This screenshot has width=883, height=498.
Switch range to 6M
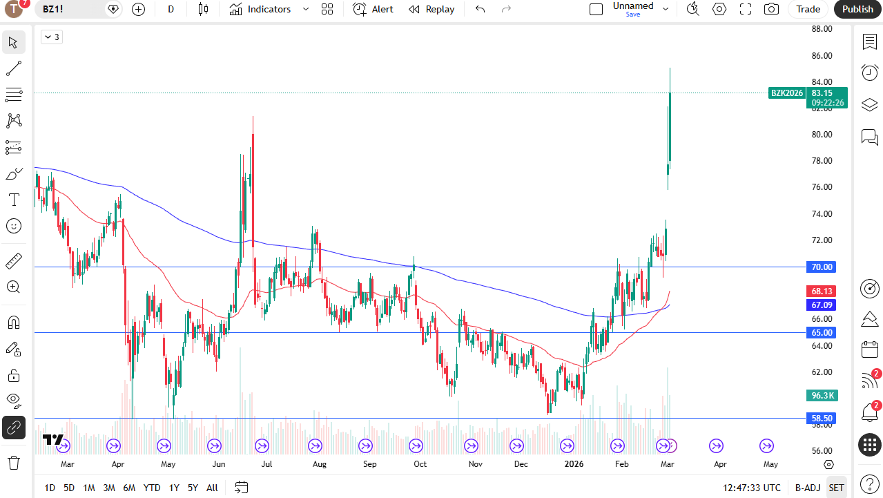tap(129, 488)
